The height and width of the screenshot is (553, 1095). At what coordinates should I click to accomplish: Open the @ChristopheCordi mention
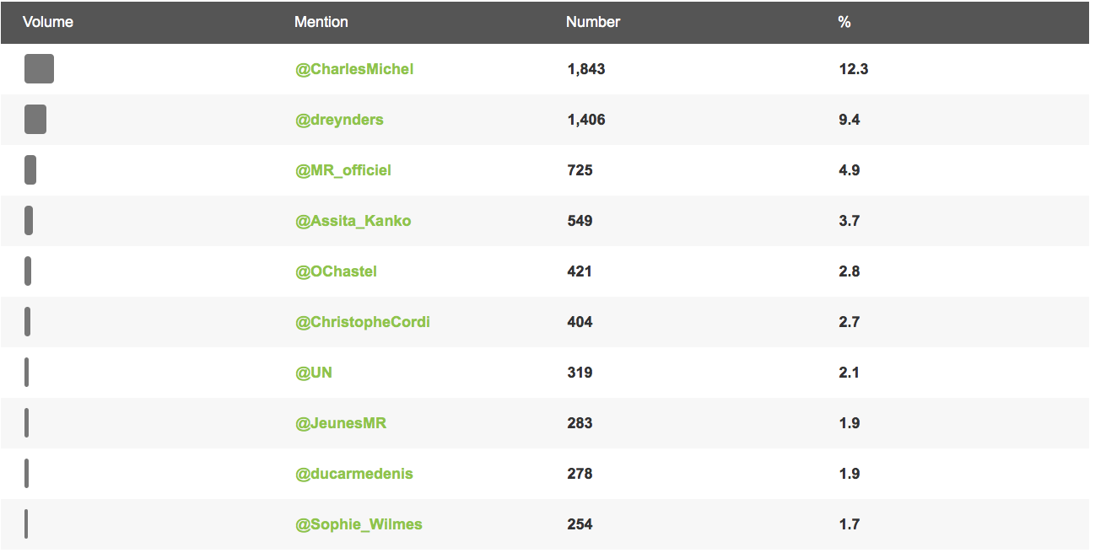pyautogui.click(x=363, y=322)
